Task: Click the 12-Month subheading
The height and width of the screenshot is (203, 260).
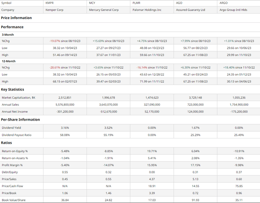Action: coord(9,61)
